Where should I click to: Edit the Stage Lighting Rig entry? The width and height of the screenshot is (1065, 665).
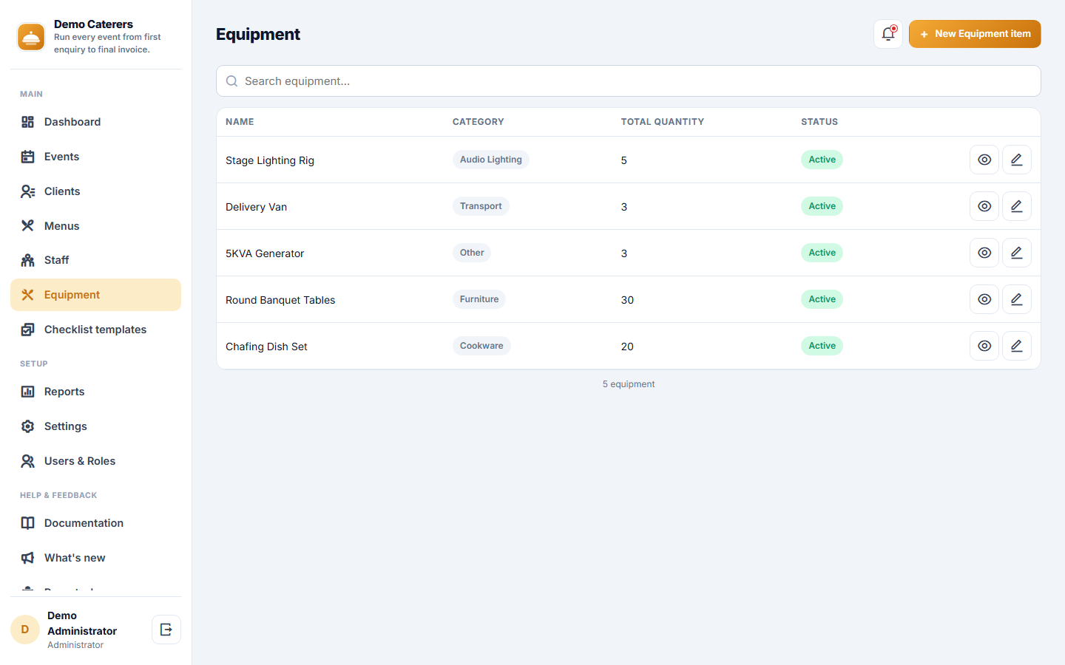coord(1017,160)
